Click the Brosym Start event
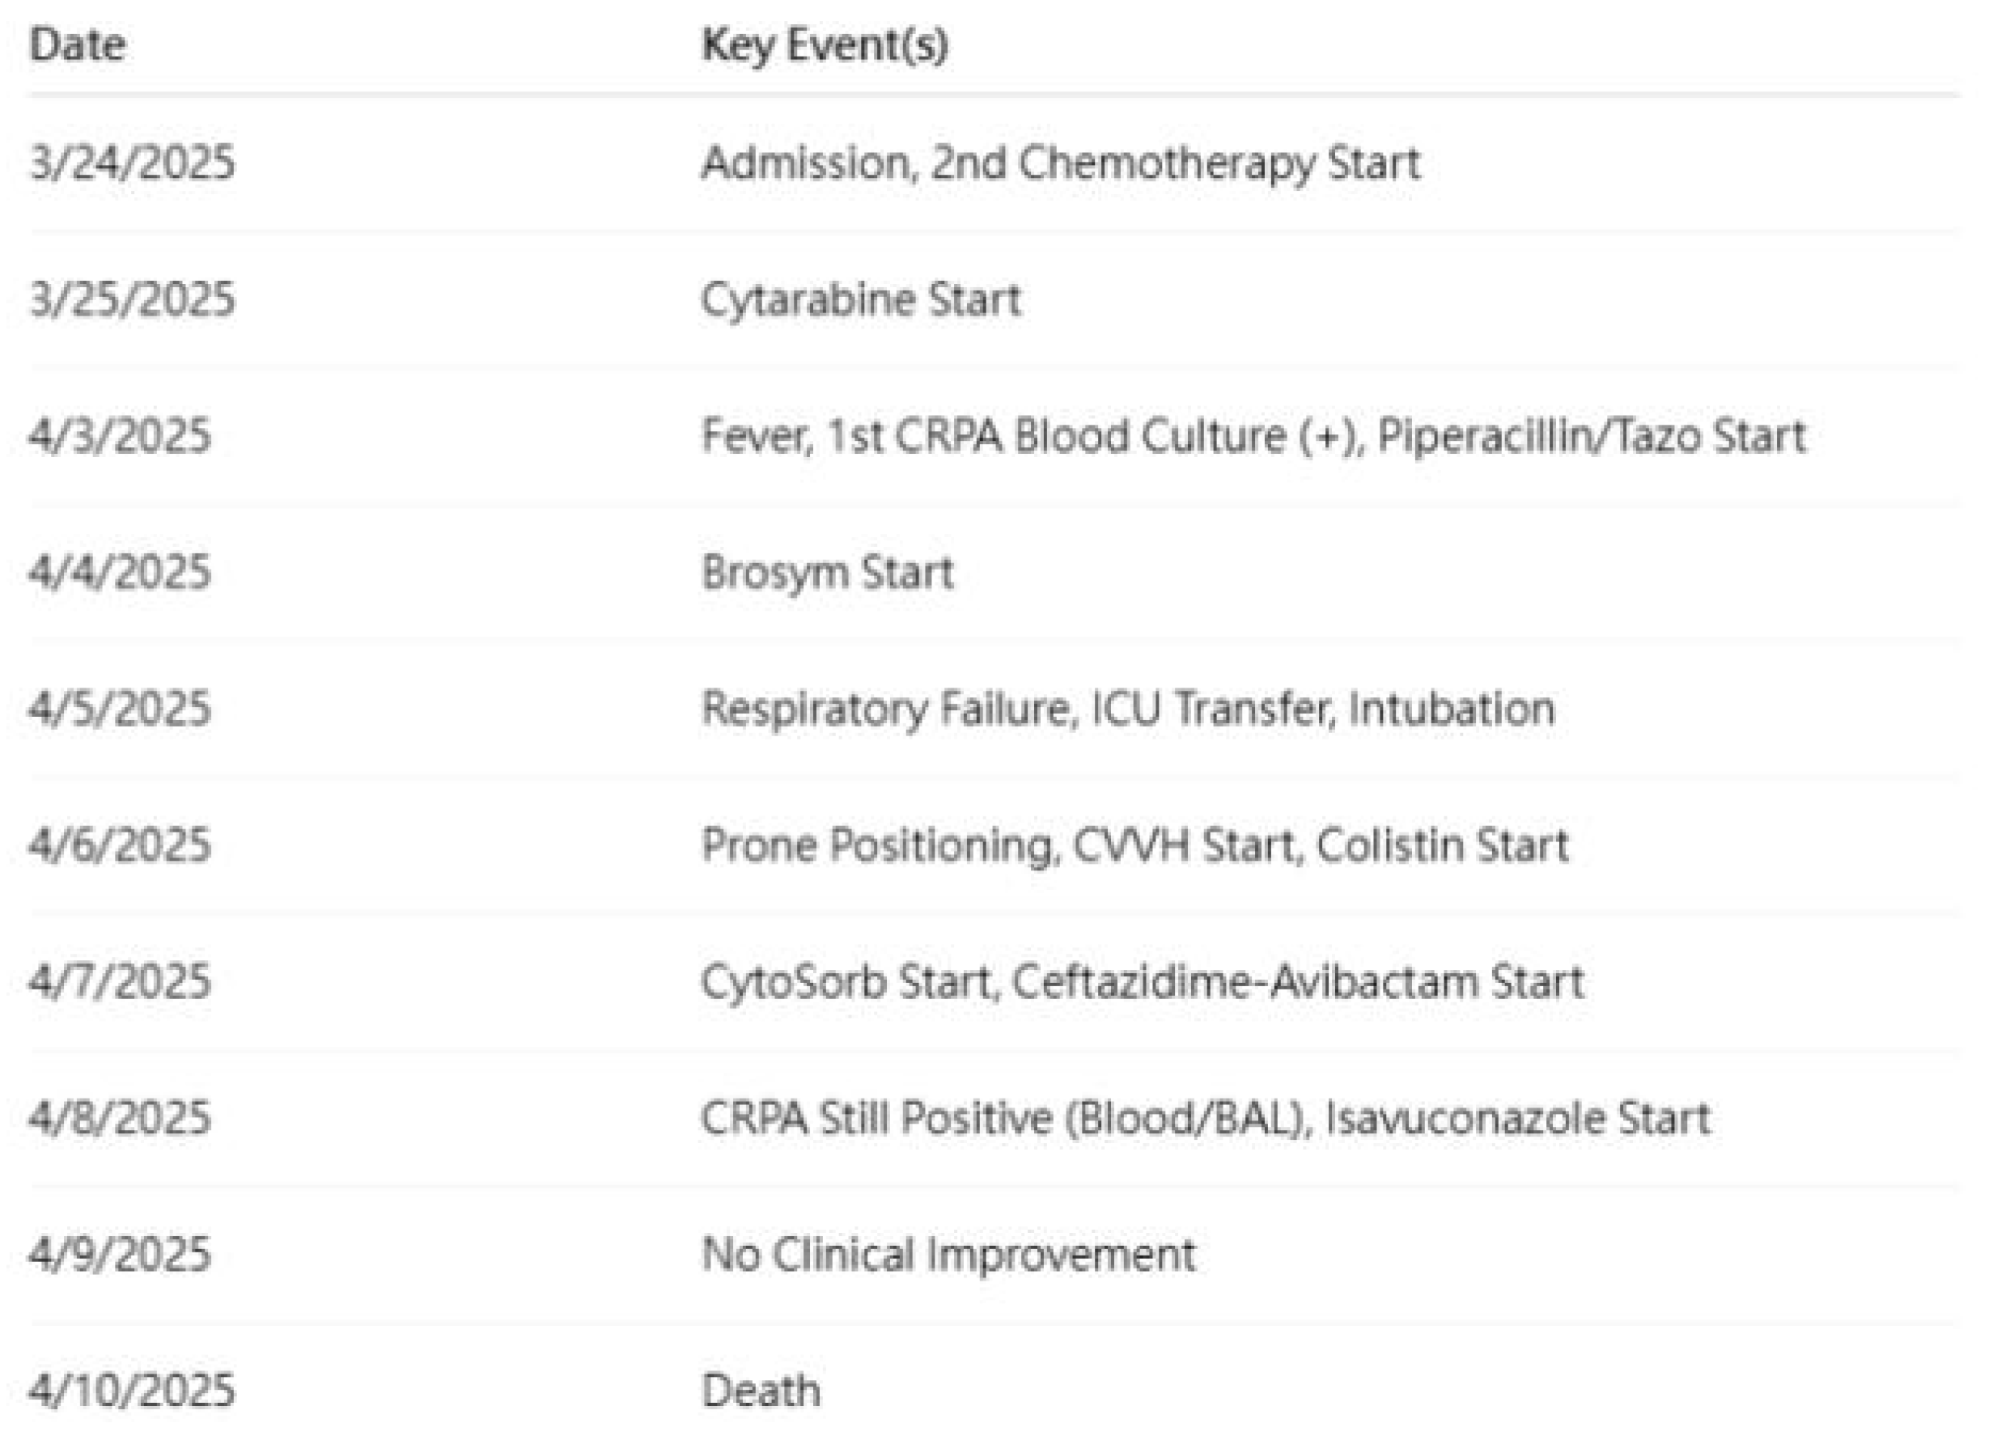 pyautogui.click(x=827, y=573)
